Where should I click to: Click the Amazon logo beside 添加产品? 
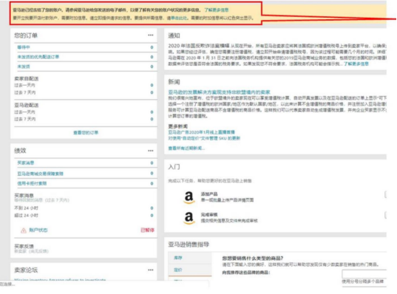click(x=189, y=197)
